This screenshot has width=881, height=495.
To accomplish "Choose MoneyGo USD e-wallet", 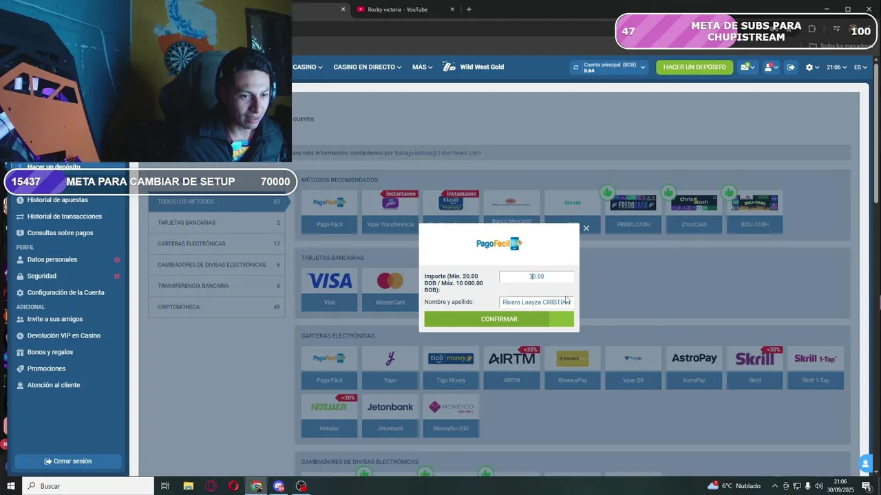I will click(451, 416).
